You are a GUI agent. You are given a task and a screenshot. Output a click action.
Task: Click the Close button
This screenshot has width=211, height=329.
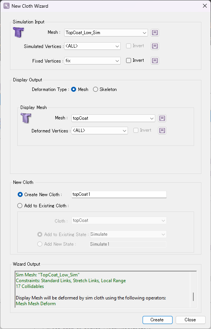(190, 320)
